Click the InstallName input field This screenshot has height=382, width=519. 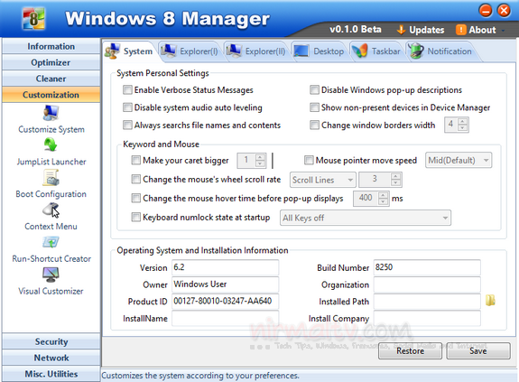pyautogui.click(x=225, y=318)
